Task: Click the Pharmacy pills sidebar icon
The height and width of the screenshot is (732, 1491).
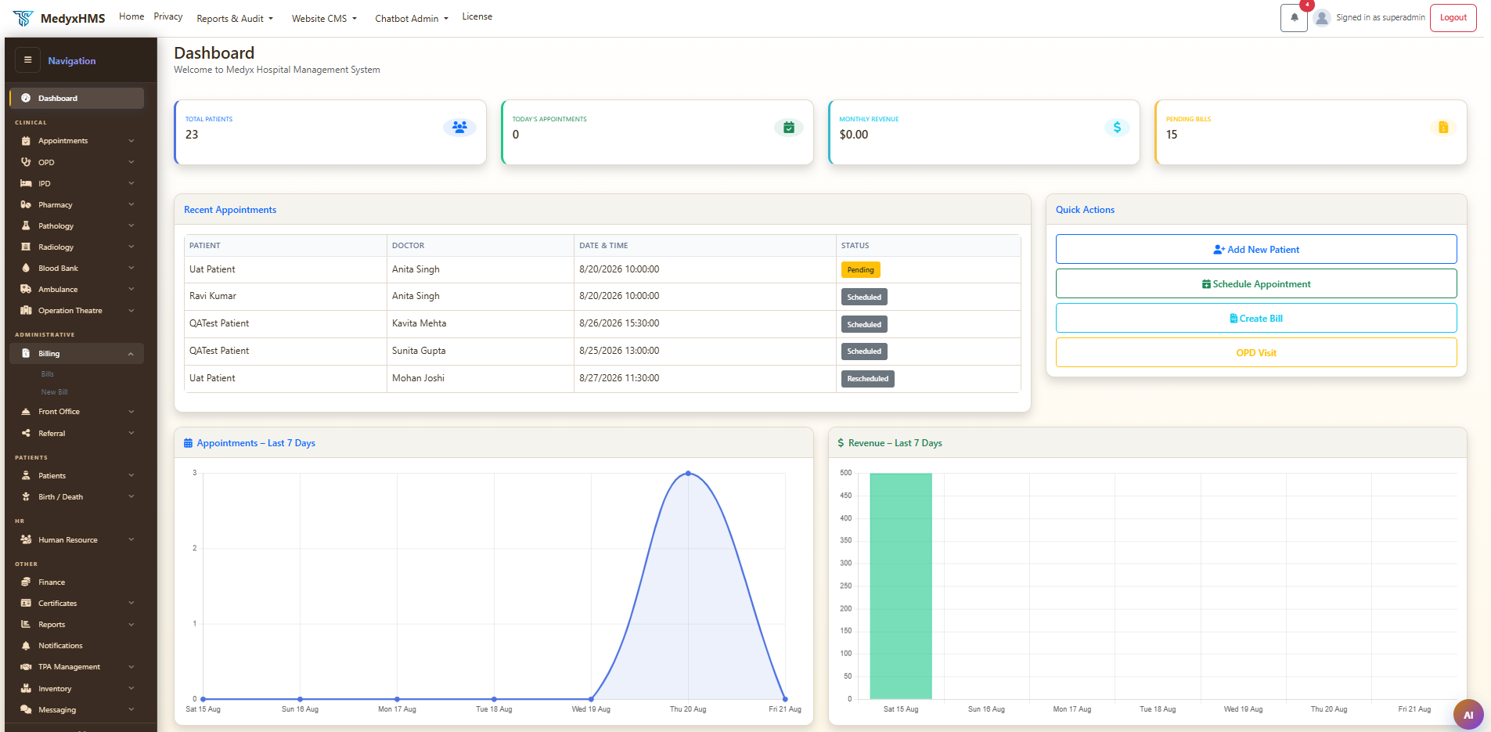Action: [26, 204]
